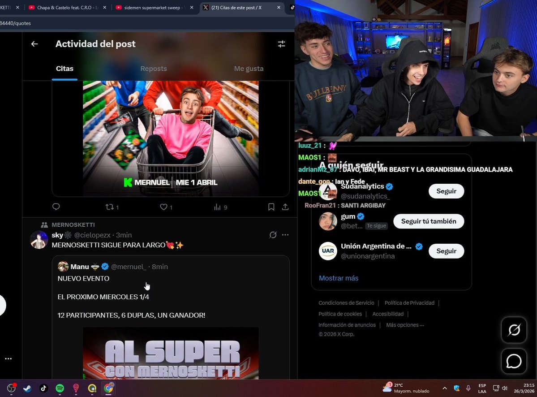
Task: Launch Spotify from the taskbar
Action: [x=60, y=388]
